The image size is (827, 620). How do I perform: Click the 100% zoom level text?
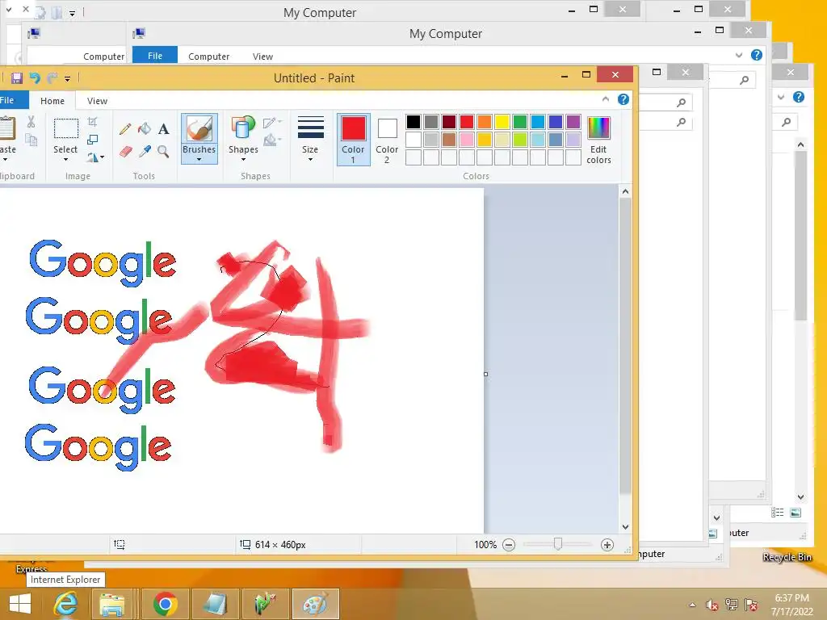485,545
